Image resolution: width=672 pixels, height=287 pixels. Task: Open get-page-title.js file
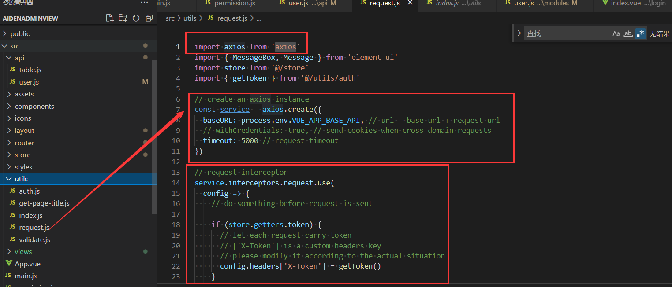[44, 203]
